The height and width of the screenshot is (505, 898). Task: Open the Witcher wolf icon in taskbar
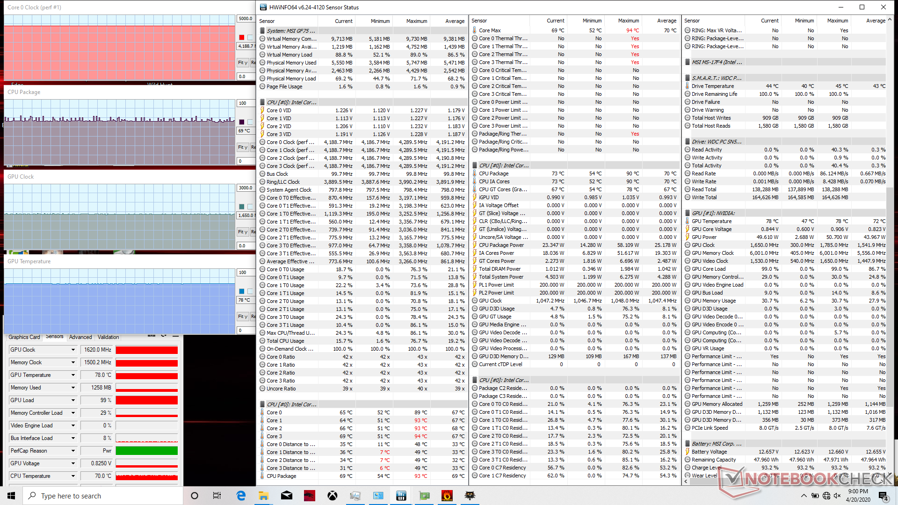(x=470, y=496)
